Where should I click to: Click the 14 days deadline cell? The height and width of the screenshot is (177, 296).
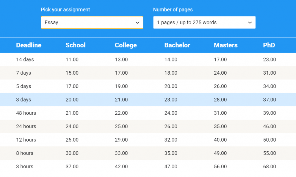coord(25,60)
